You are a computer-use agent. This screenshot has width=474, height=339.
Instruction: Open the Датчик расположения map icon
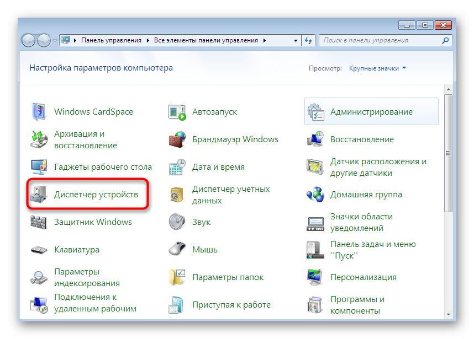[315, 167]
